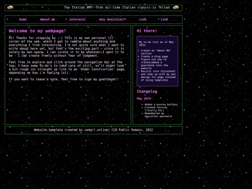252x189 pixels.
Task: Click the sadgrl.online footer credit text
Action: 93,130
